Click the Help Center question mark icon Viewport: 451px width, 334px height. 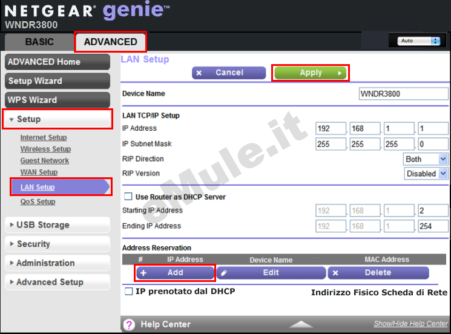(x=129, y=324)
